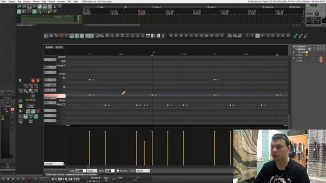Open the Трек menu

pos(44,2)
